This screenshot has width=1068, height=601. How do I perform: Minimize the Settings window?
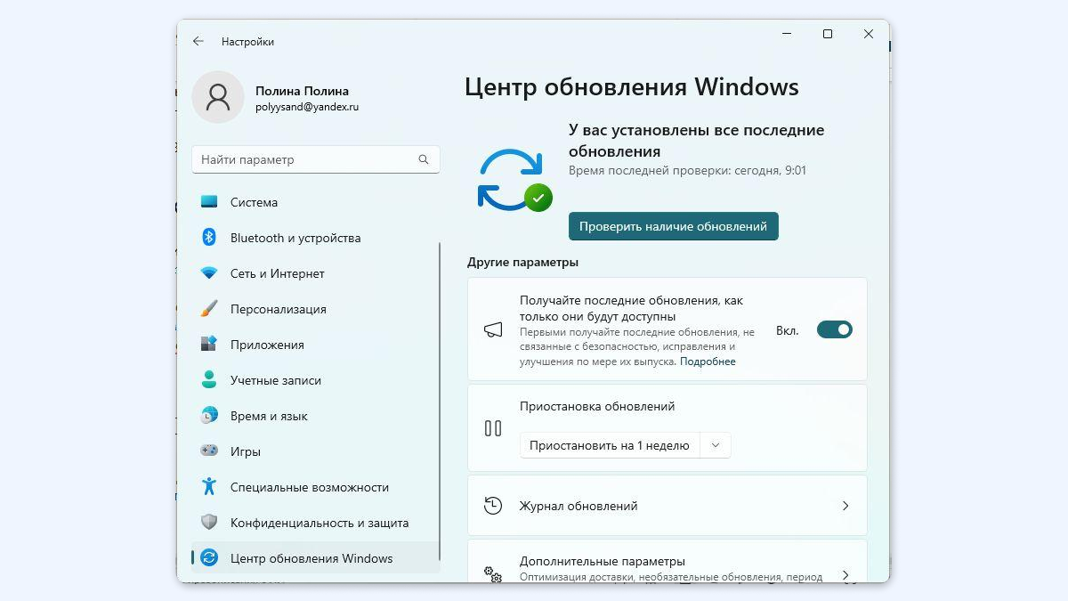point(787,34)
